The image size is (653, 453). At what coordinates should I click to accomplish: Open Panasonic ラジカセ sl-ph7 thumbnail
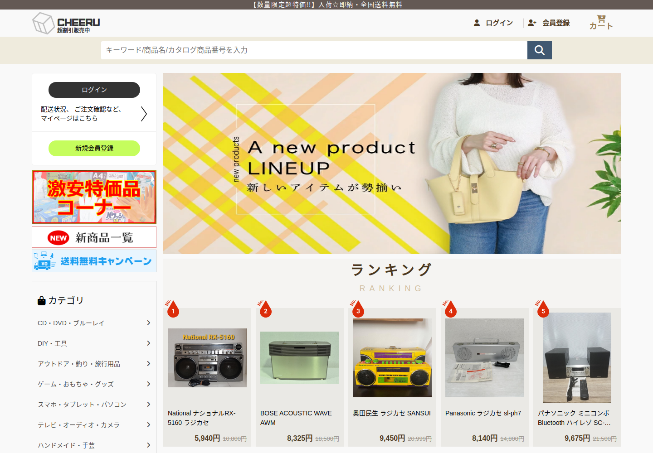pyautogui.click(x=485, y=358)
